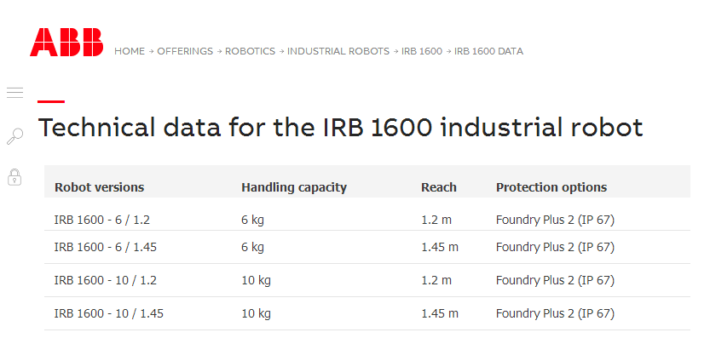Select the Protection options column header
This screenshot has height=361, width=710.
point(551,187)
